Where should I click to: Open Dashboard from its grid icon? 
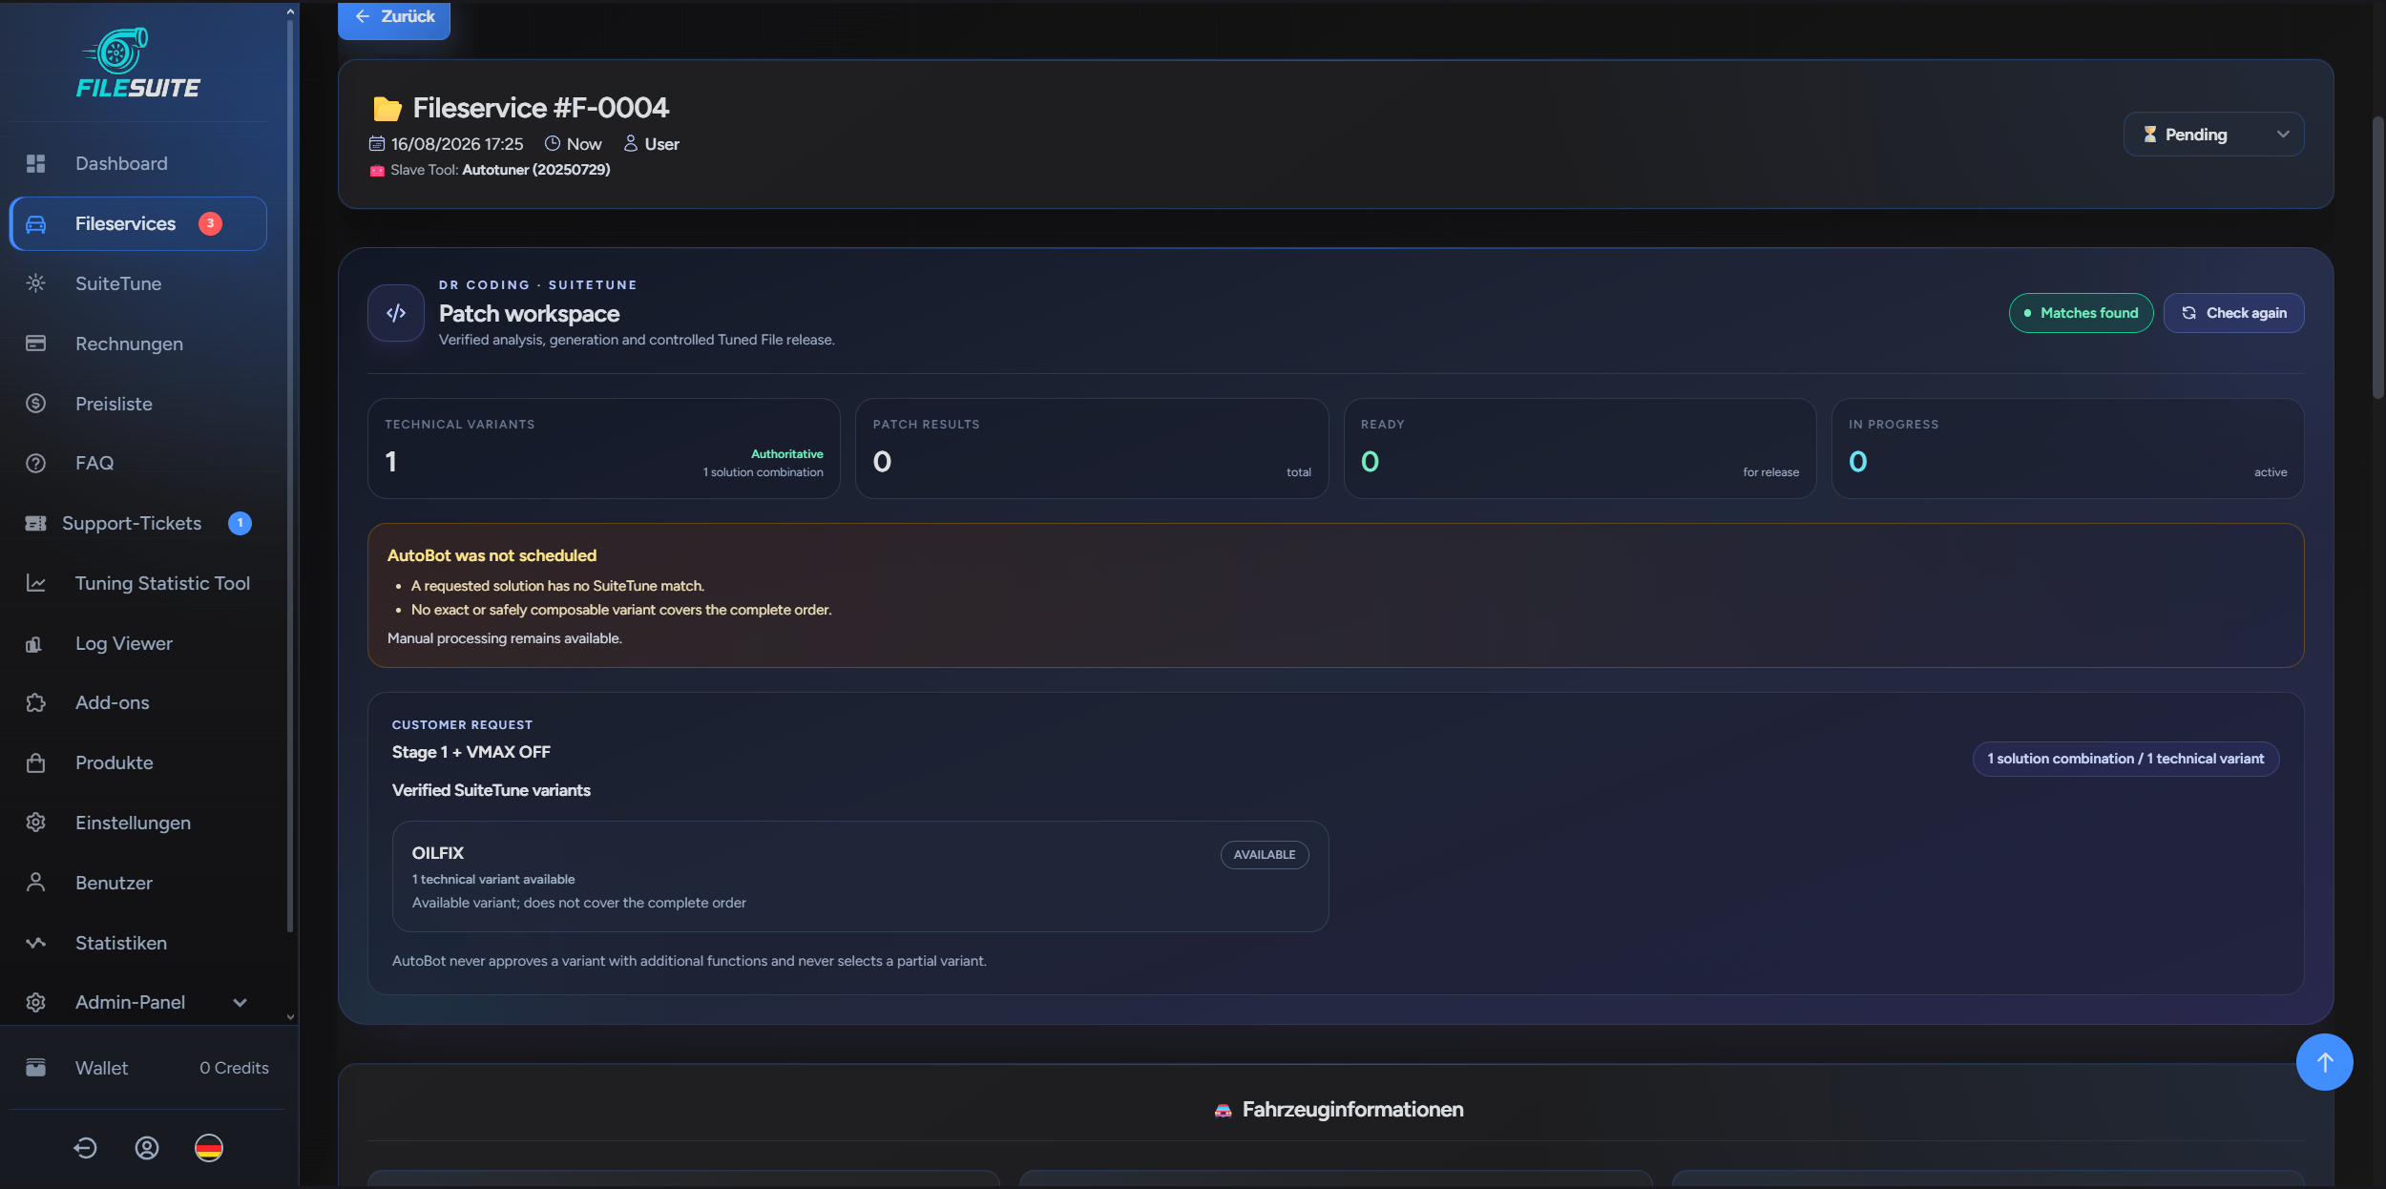coord(36,163)
